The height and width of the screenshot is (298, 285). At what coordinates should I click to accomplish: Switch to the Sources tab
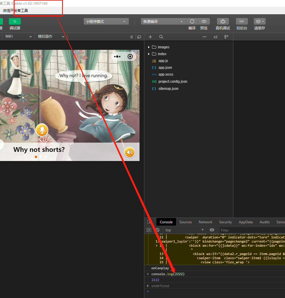point(186,222)
